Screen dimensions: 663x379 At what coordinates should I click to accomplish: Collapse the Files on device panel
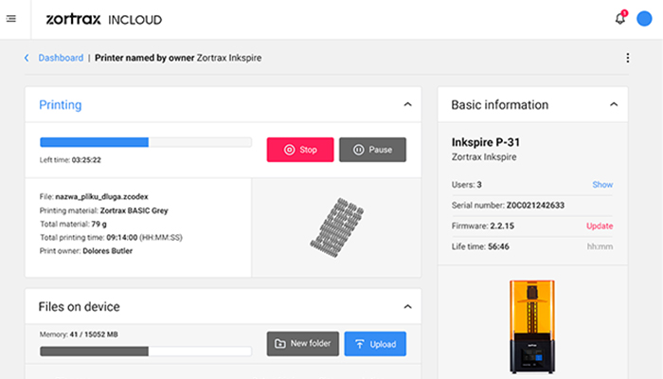point(407,307)
